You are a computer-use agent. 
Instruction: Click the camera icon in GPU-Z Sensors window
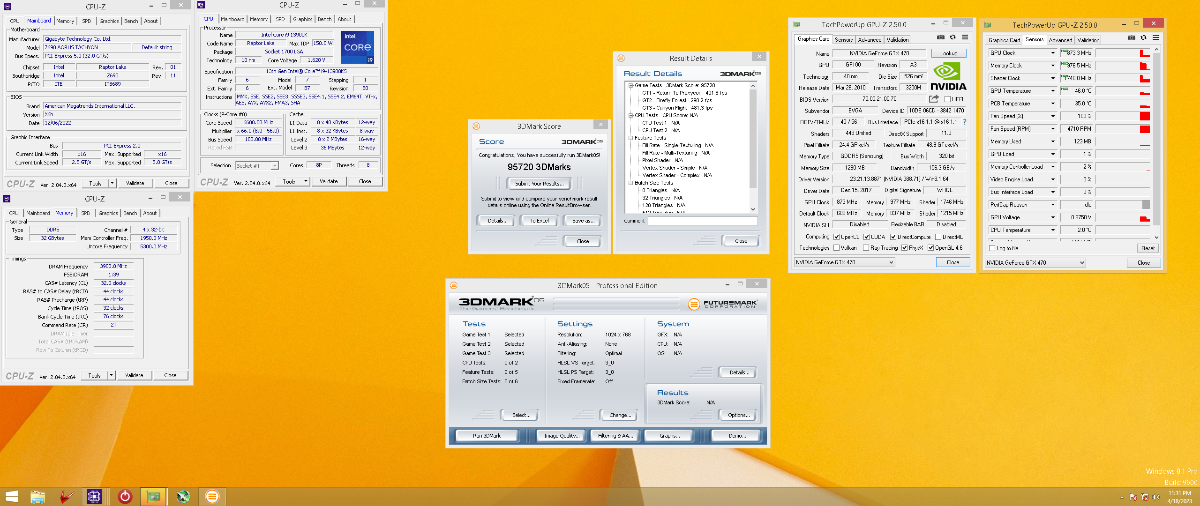pos(1131,38)
